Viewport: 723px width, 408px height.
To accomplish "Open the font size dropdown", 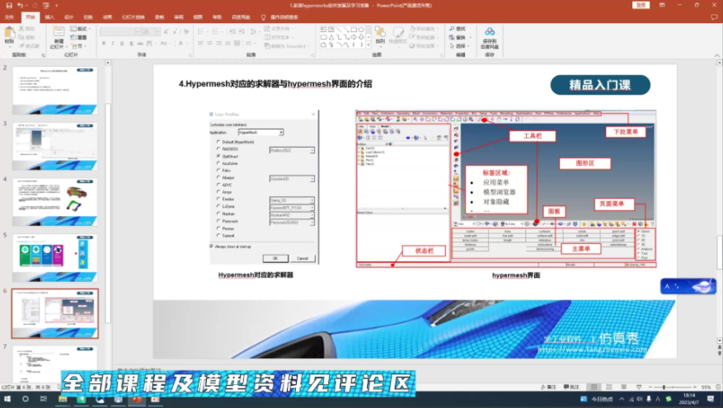I will click(x=157, y=31).
